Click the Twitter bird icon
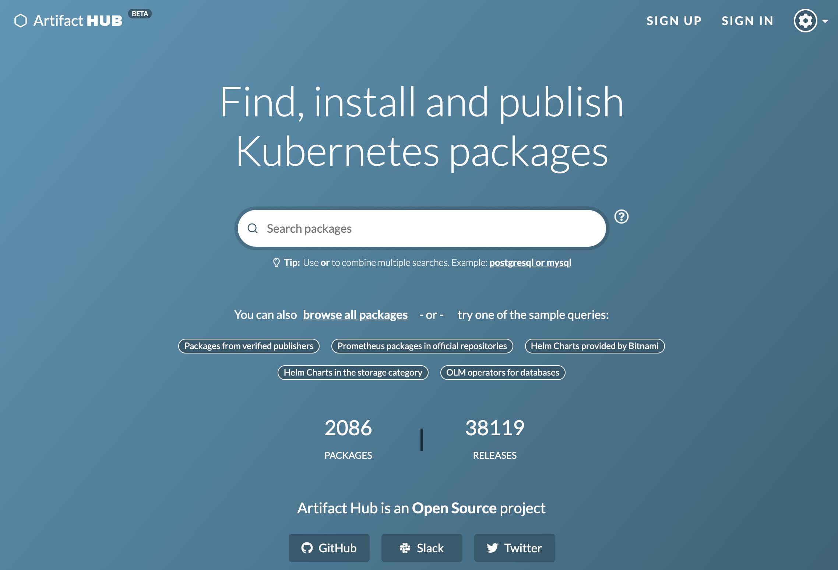The height and width of the screenshot is (570, 838). pos(492,548)
